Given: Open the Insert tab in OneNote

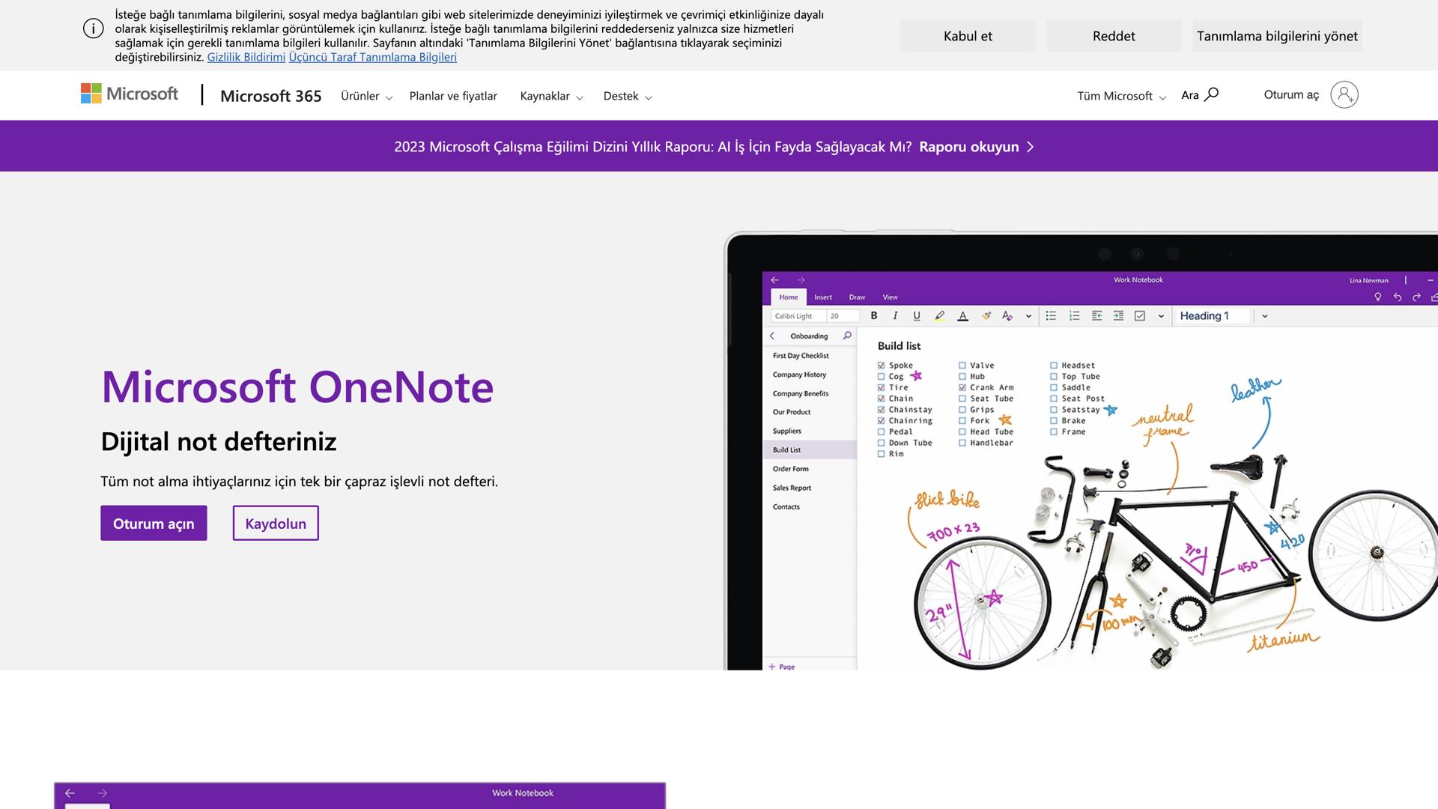Looking at the screenshot, I should 823,297.
